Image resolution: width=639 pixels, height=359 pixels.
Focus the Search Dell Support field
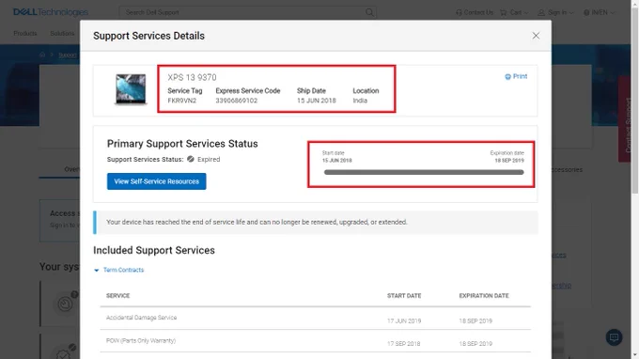point(248,12)
